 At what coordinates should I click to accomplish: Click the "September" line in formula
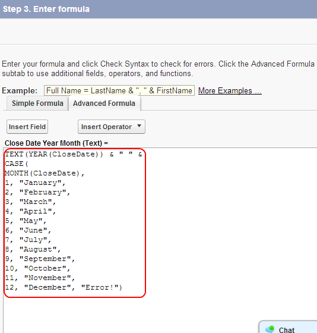tap(40, 259)
